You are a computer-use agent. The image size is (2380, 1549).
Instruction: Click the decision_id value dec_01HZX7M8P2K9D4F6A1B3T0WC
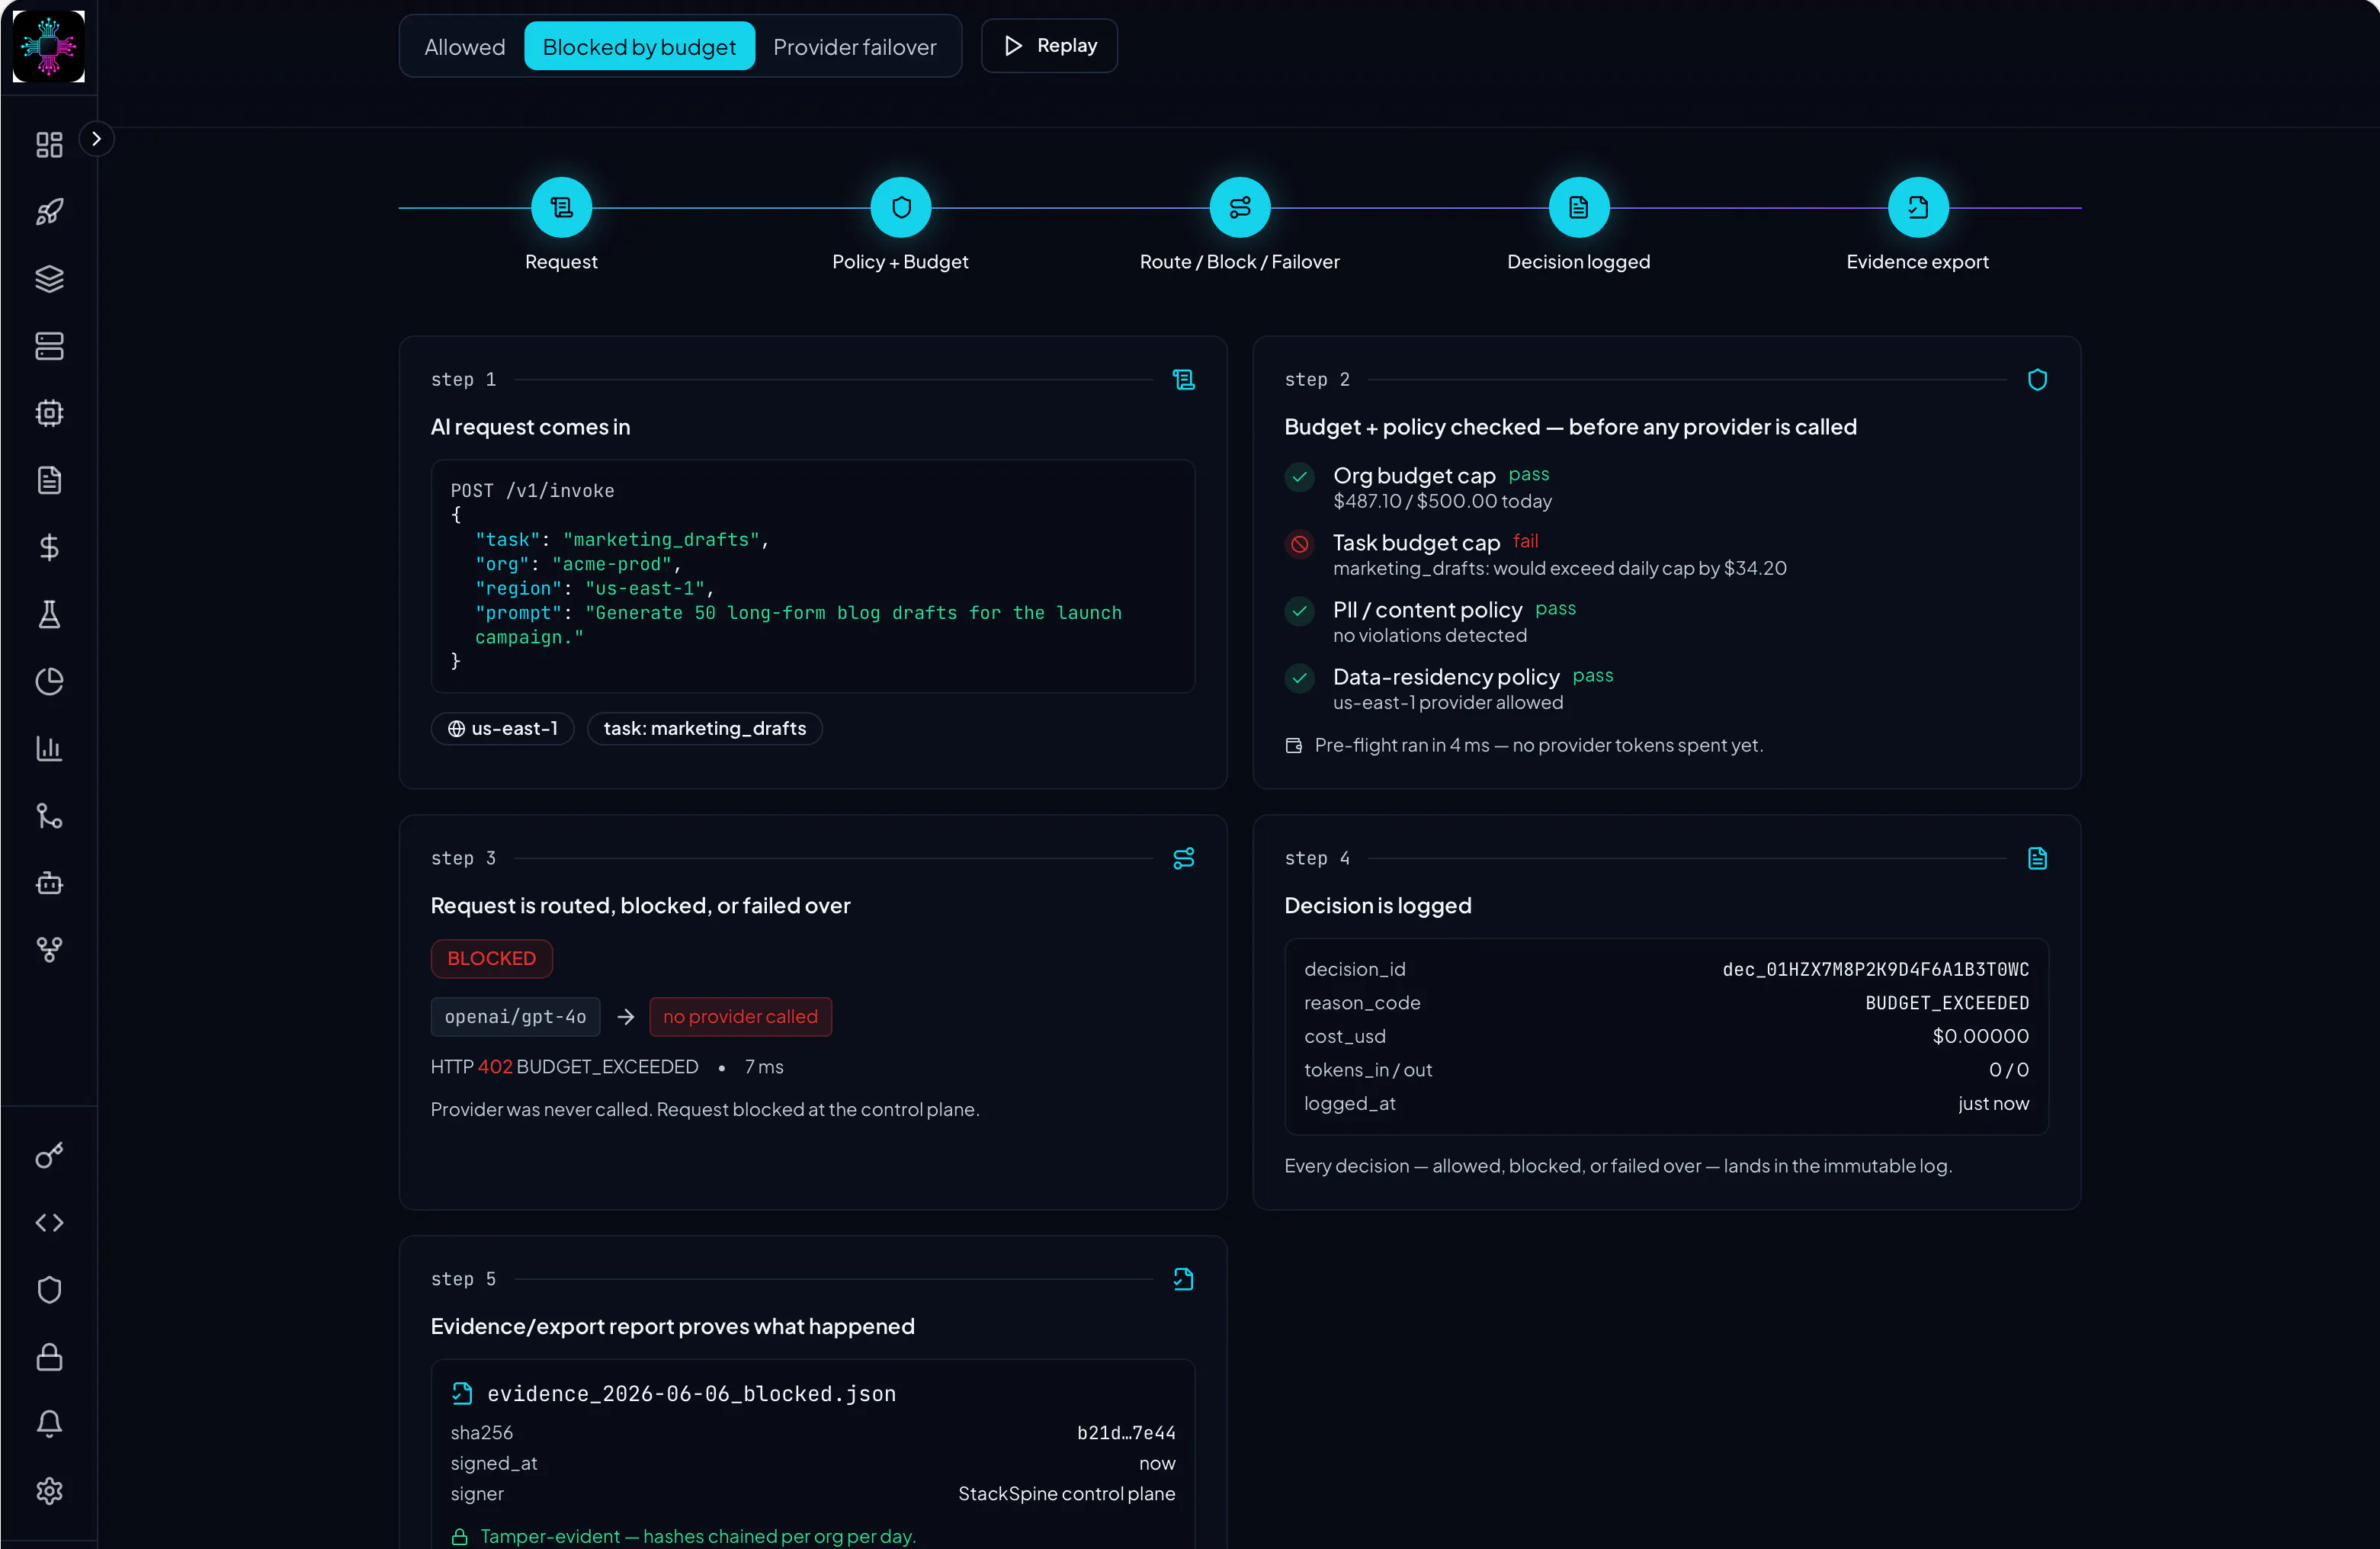(x=1875, y=970)
